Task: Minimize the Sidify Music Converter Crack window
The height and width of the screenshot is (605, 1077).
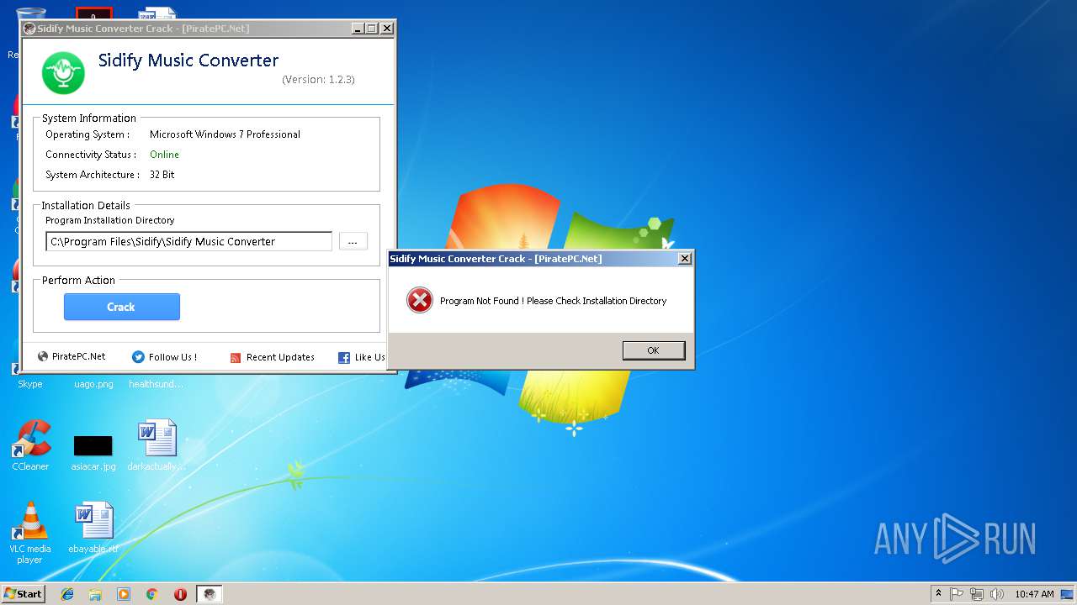Action: pos(357,29)
